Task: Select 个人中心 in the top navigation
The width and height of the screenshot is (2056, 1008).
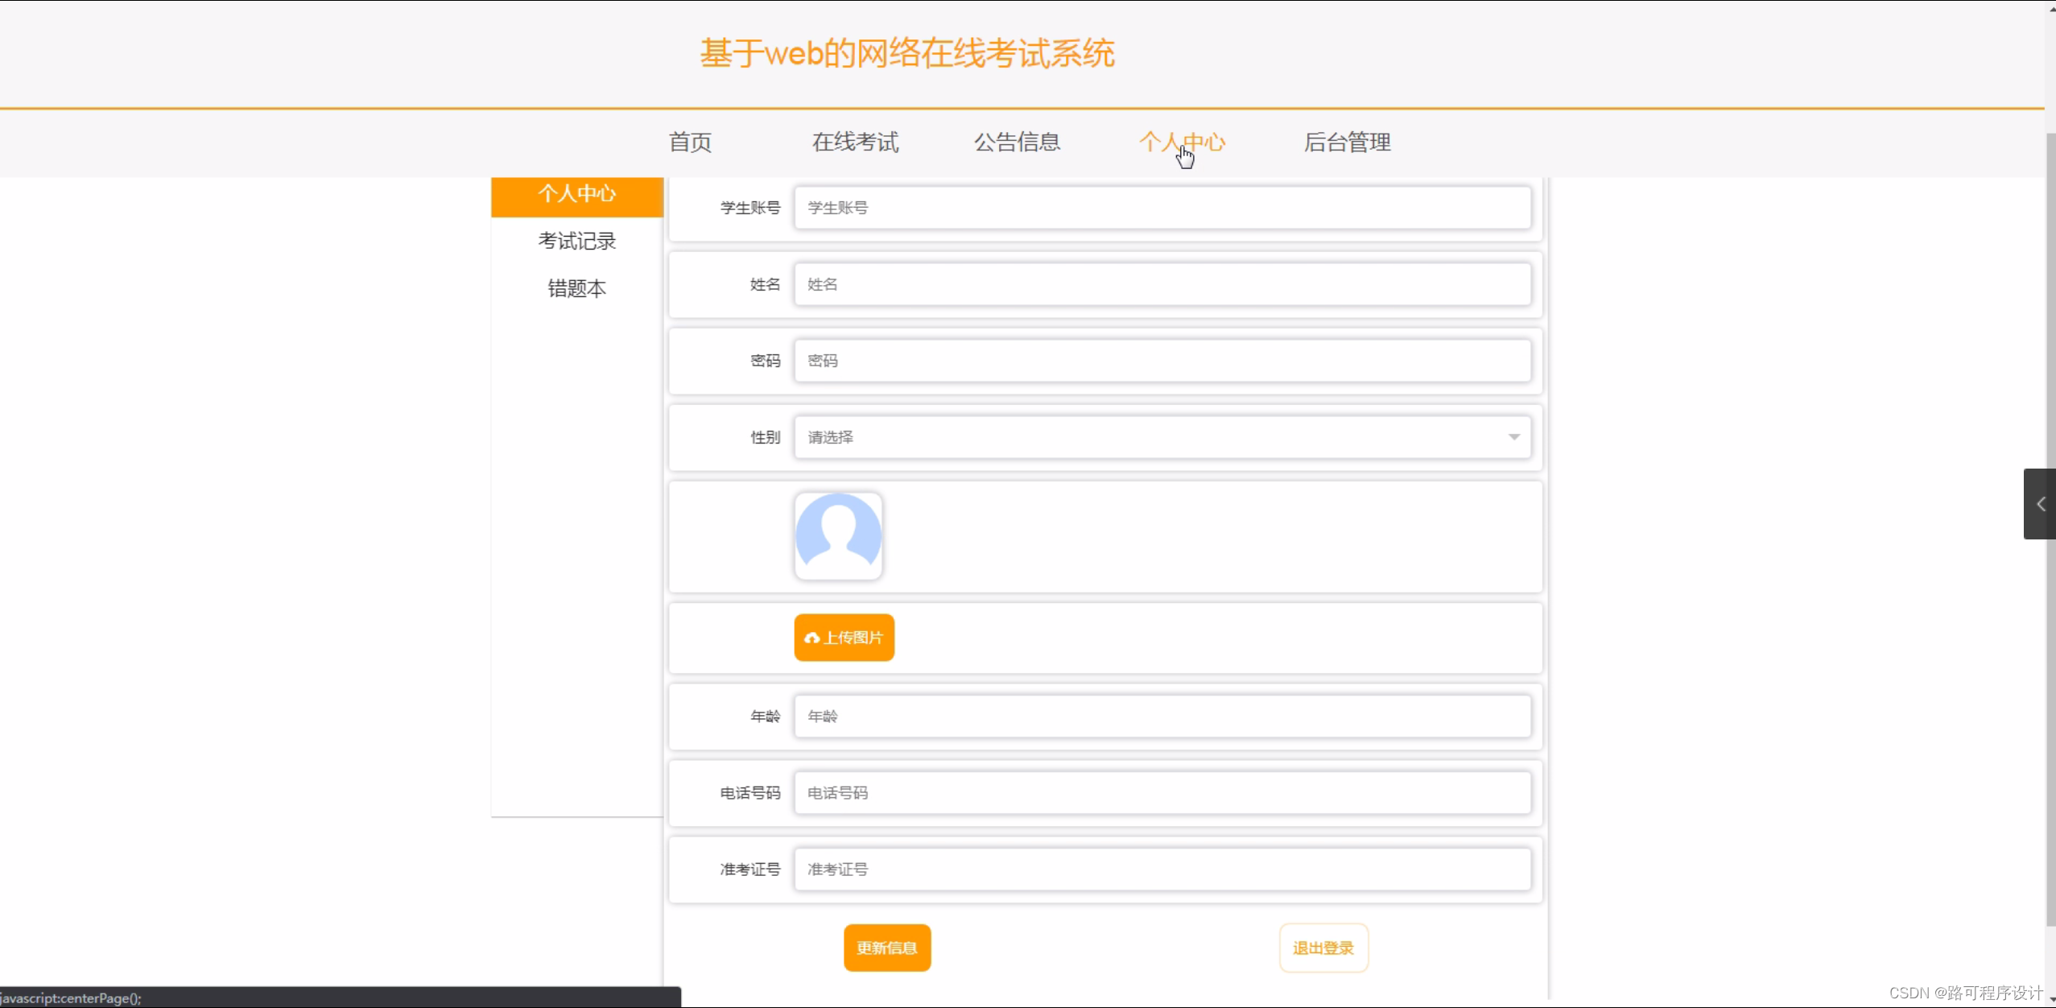Action: click(x=1182, y=143)
